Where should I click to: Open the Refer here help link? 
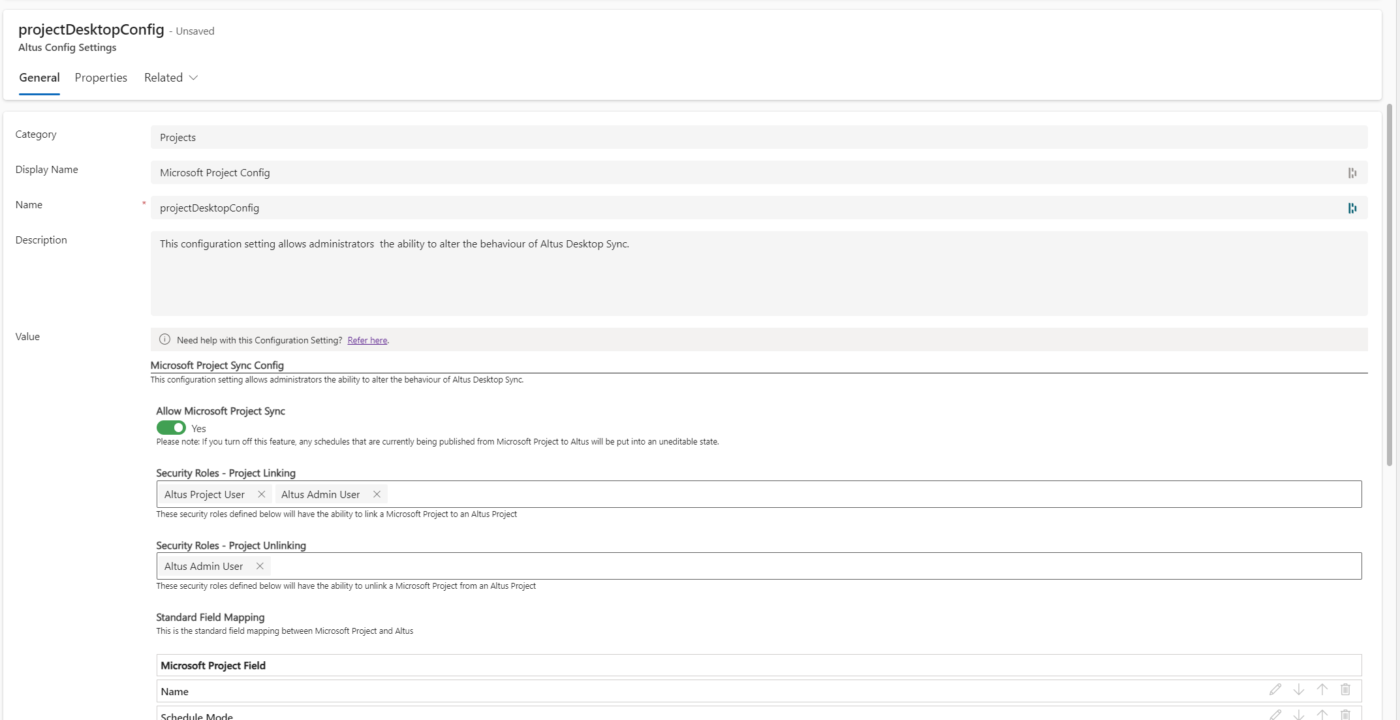tap(367, 340)
